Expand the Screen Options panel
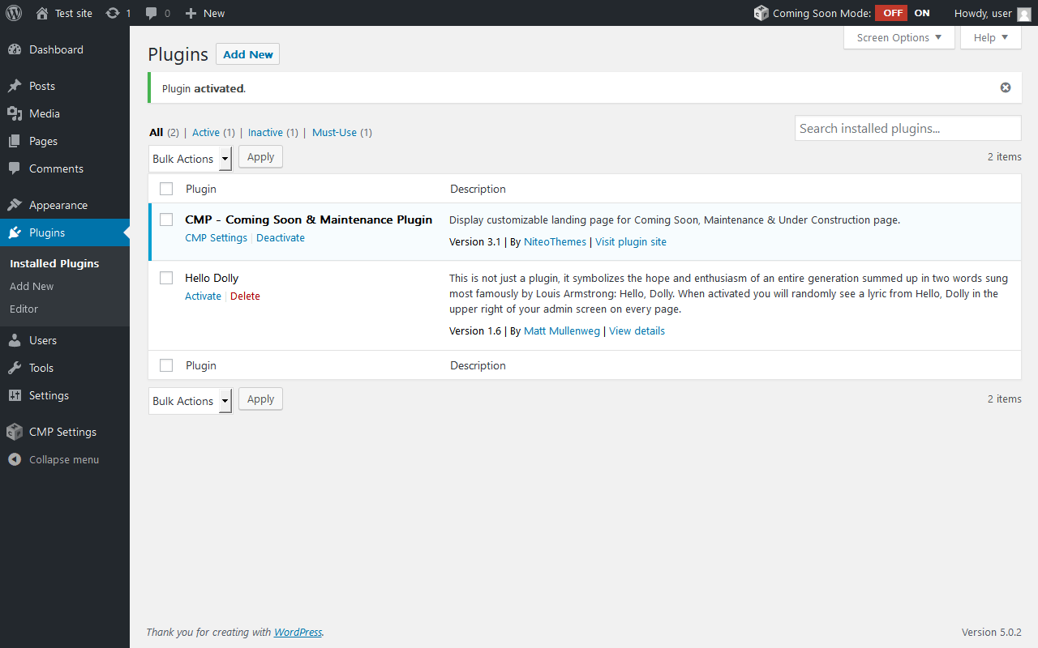Image resolution: width=1038 pixels, height=648 pixels. point(899,37)
